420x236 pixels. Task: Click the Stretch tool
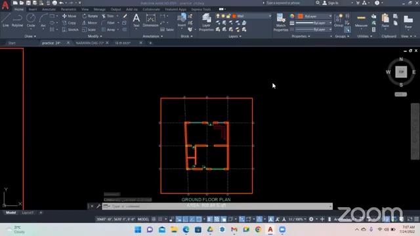pyautogui.click(x=70, y=29)
